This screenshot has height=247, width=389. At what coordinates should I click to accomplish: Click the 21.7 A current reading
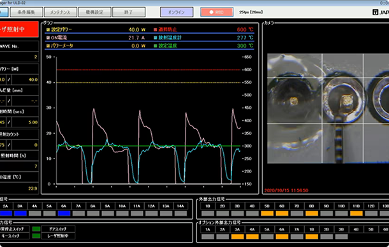click(136, 38)
